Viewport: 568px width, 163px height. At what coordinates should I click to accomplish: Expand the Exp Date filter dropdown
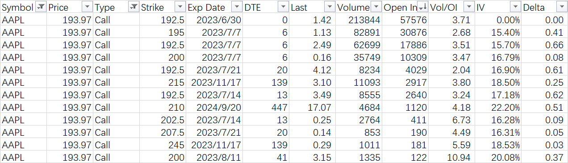click(237, 7)
